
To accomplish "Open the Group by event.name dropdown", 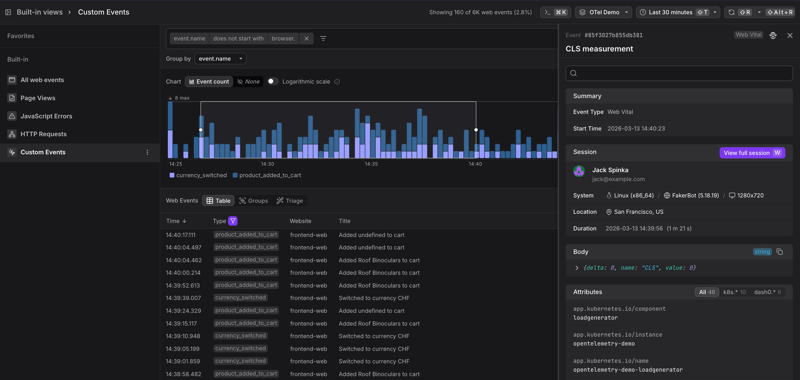I will click(x=220, y=58).
